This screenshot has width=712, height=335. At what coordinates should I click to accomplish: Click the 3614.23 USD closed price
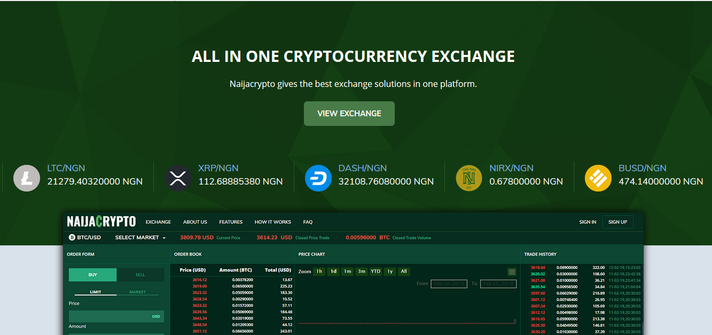(274, 237)
